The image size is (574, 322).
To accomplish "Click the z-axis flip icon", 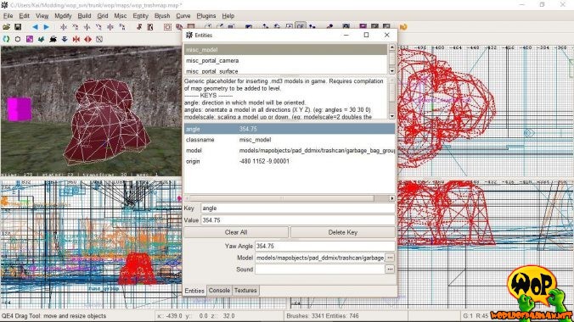I will (110, 27).
